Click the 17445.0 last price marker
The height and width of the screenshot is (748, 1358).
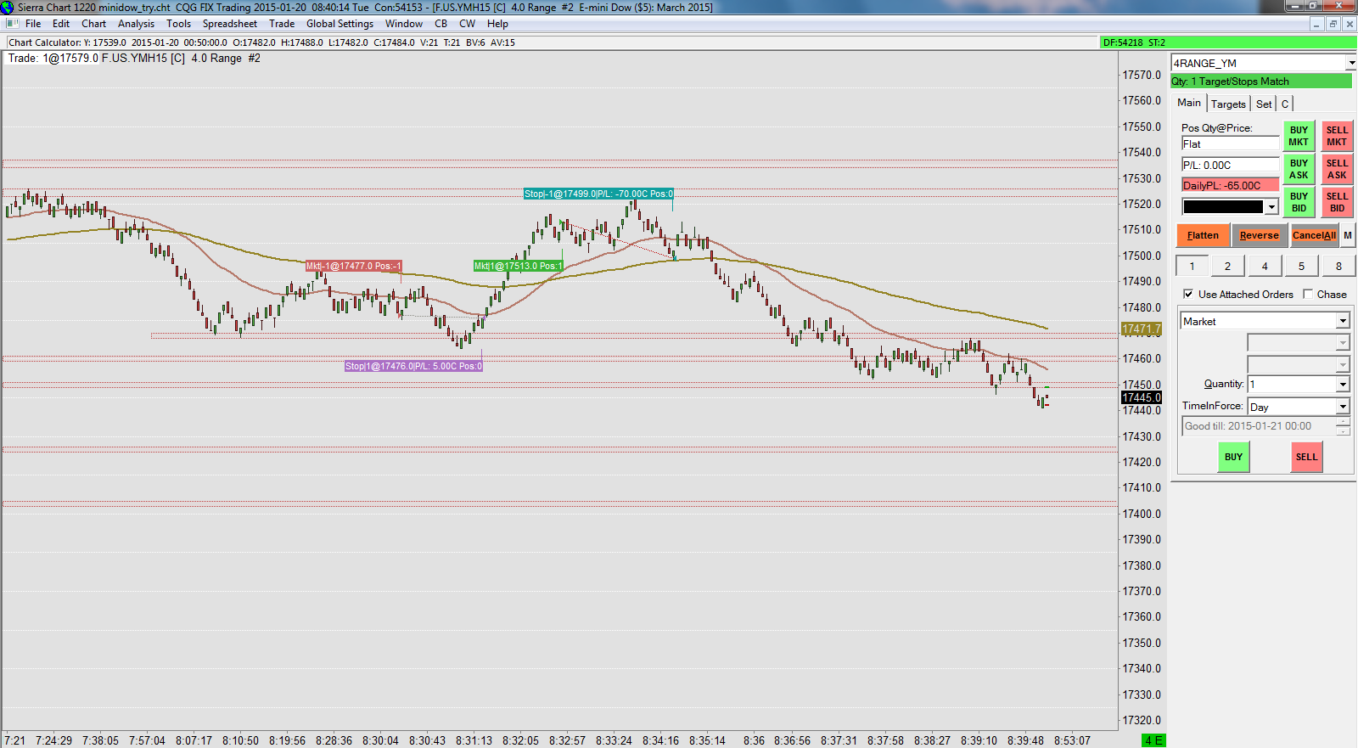(x=1141, y=397)
